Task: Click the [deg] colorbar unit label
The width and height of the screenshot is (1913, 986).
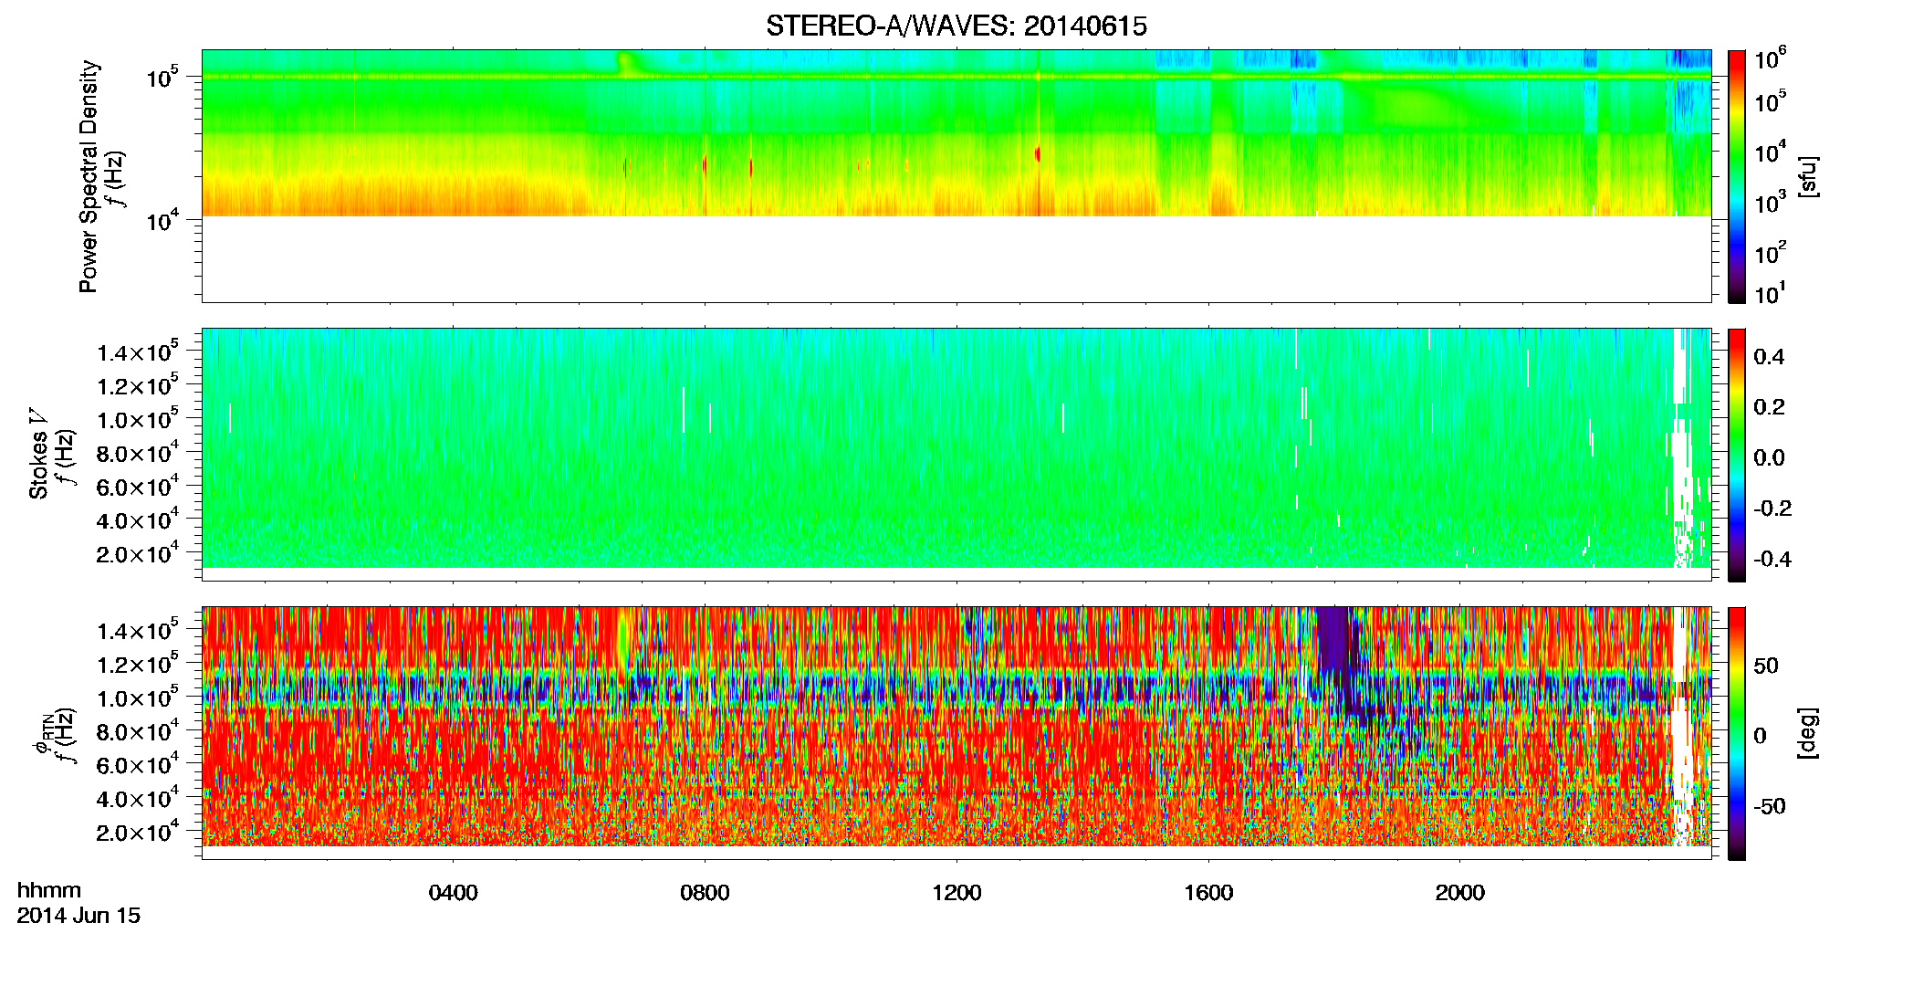Action: click(x=1809, y=733)
